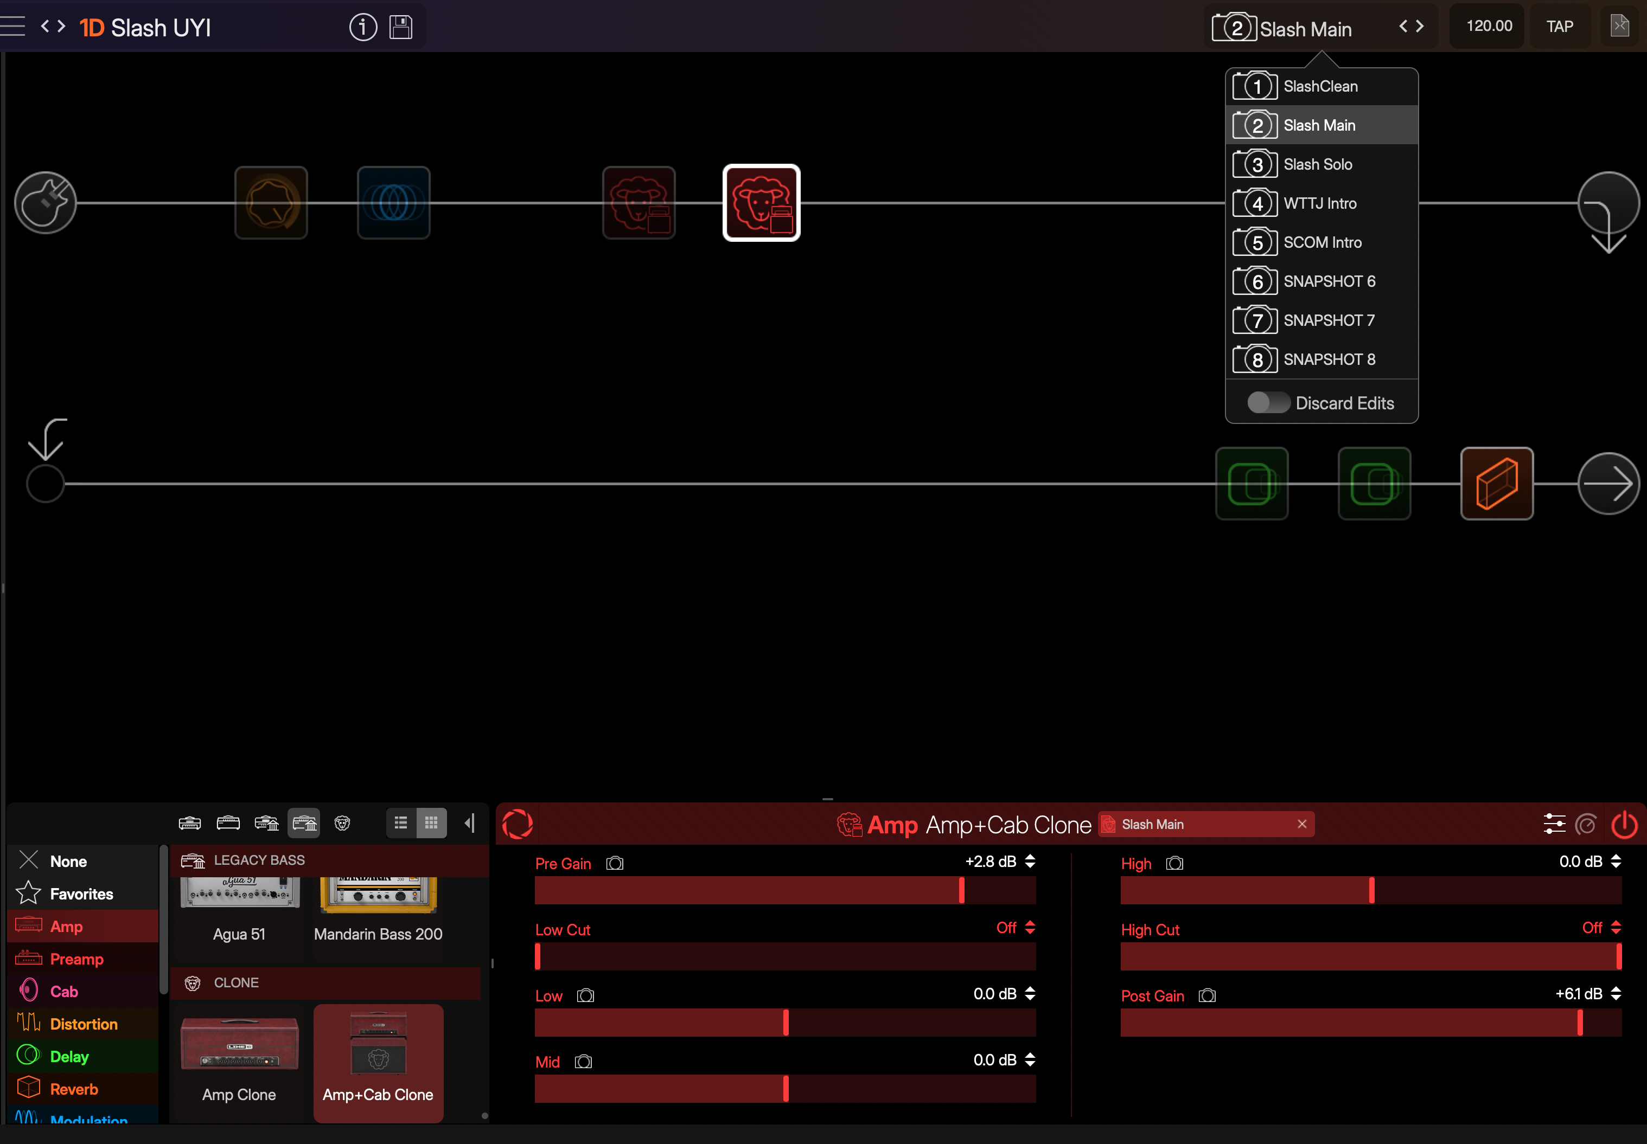
Task: Select the blue modulation block
Action: (x=394, y=203)
